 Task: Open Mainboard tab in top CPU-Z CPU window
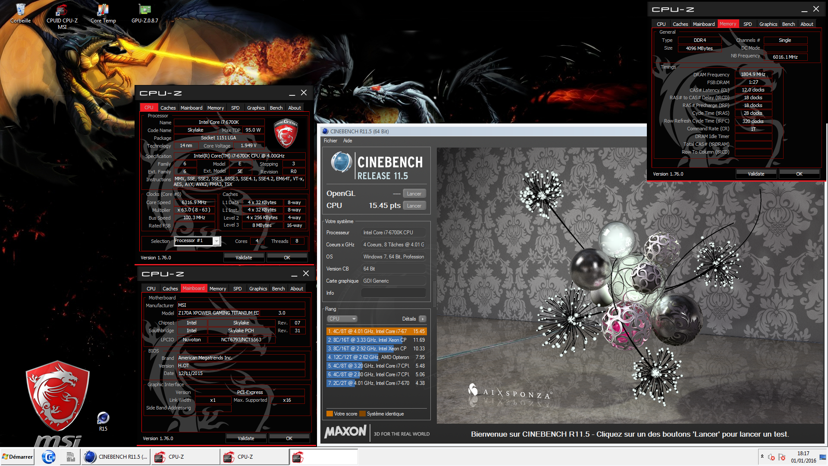coord(191,108)
